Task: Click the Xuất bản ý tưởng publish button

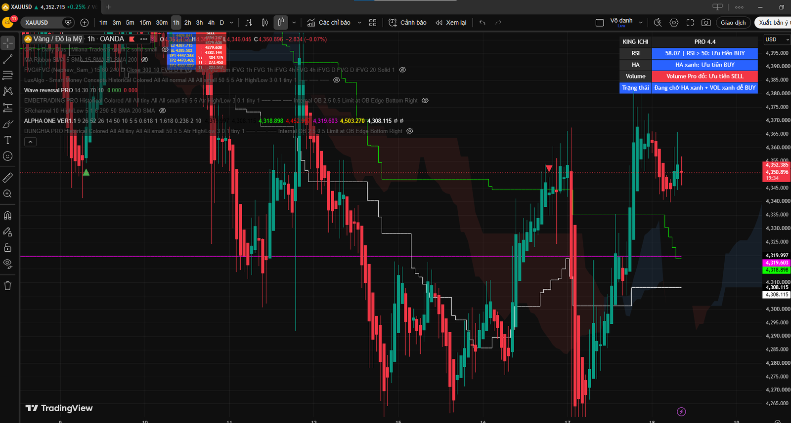Action: tap(773, 23)
